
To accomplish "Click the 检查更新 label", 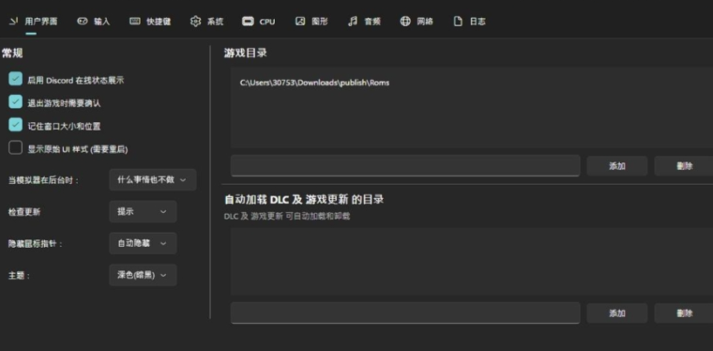I will click(24, 212).
